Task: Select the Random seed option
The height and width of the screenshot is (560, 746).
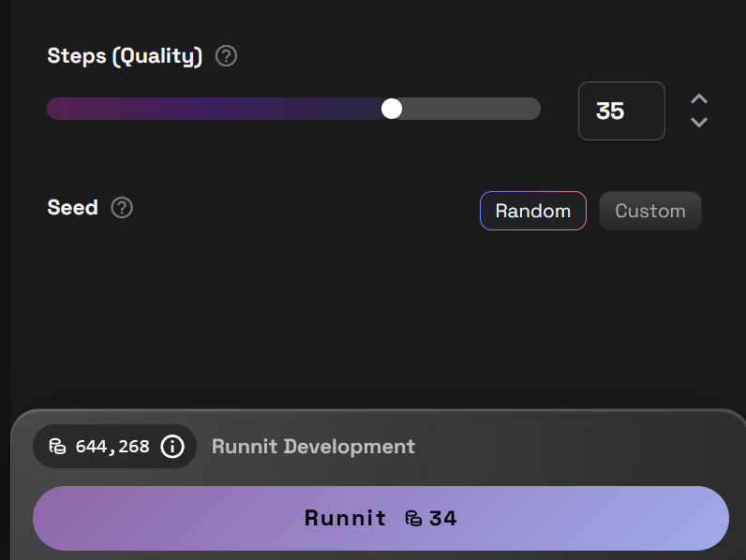Action: click(532, 211)
